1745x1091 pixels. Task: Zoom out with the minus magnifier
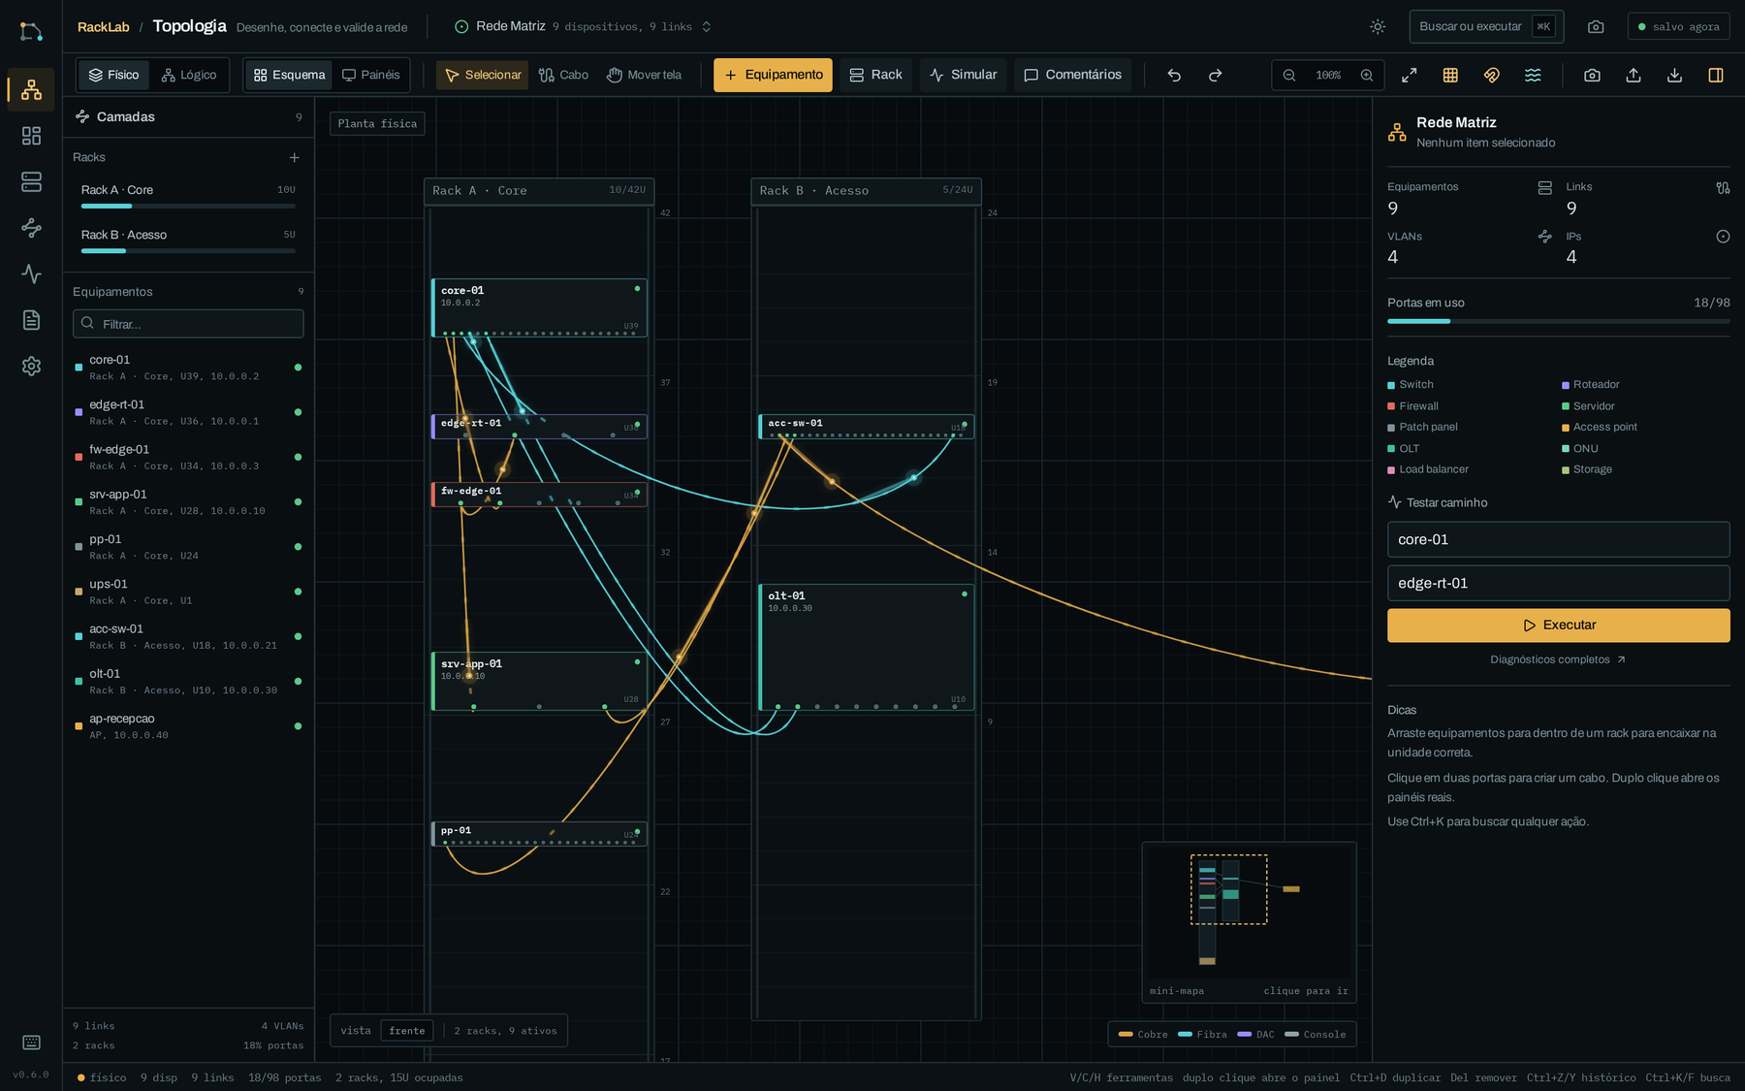1289,75
